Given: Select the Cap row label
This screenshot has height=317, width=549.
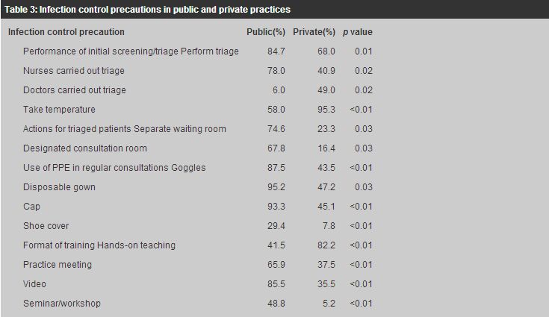Looking at the screenshot, I should (31, 206).
